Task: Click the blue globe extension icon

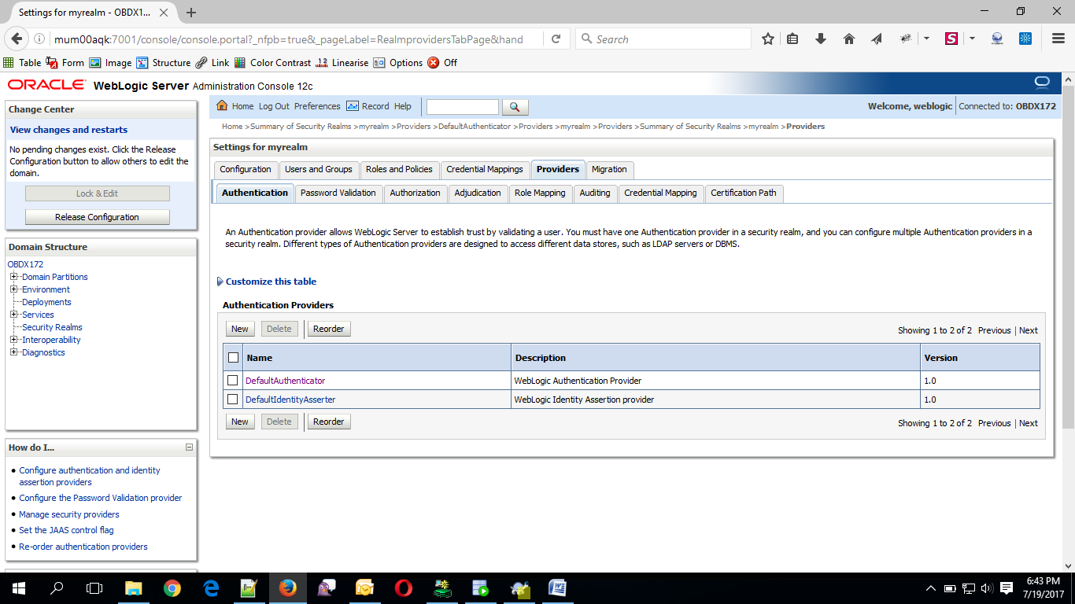Action: click(998, 39)
